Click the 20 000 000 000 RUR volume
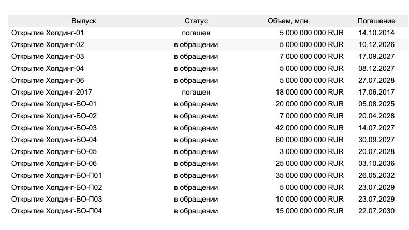The height and width of the screenshot is (230, 409). pos(310,104)
